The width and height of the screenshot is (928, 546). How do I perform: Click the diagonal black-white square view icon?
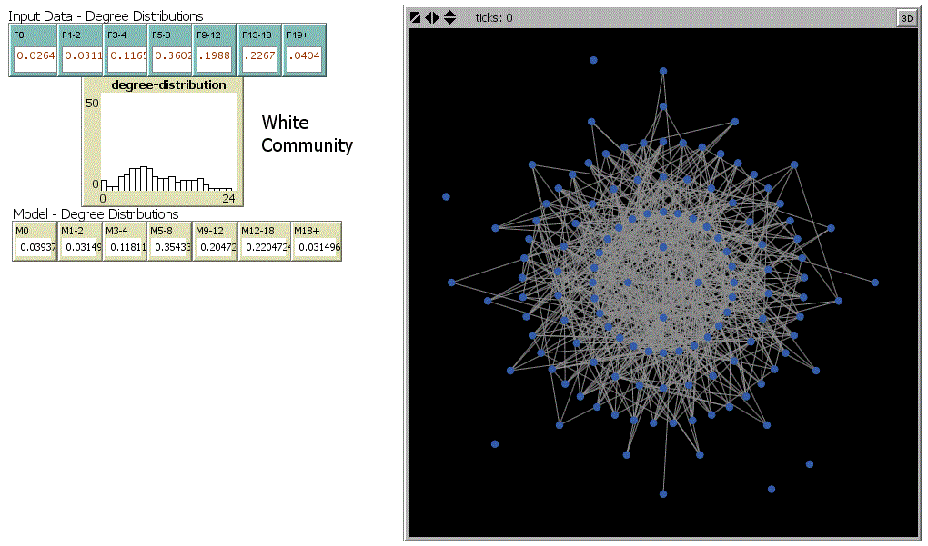coord(415,17)
